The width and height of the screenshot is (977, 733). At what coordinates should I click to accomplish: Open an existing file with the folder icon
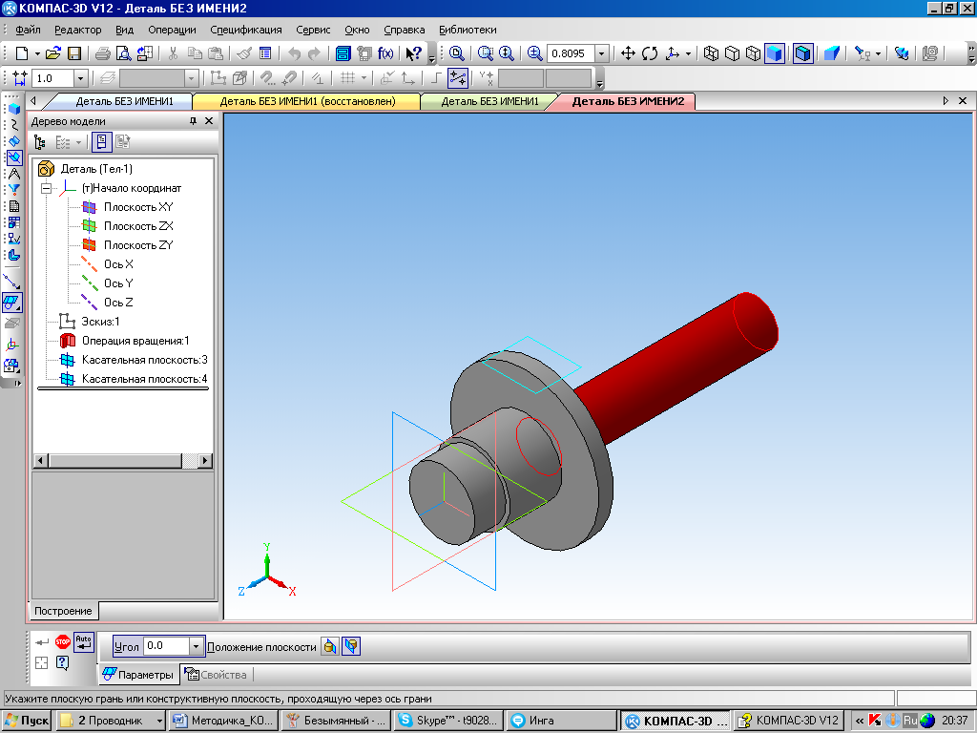coord(53,53)
